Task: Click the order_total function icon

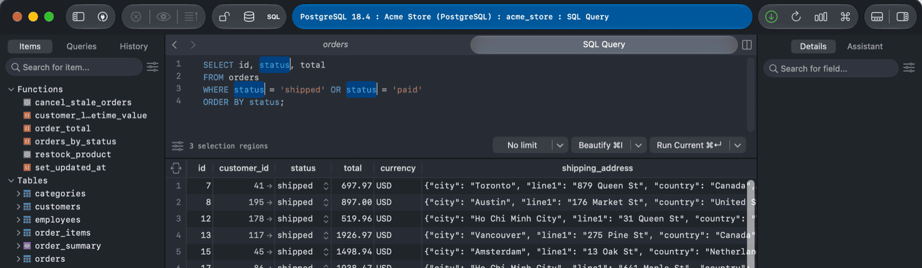Action: pos(27,128)
